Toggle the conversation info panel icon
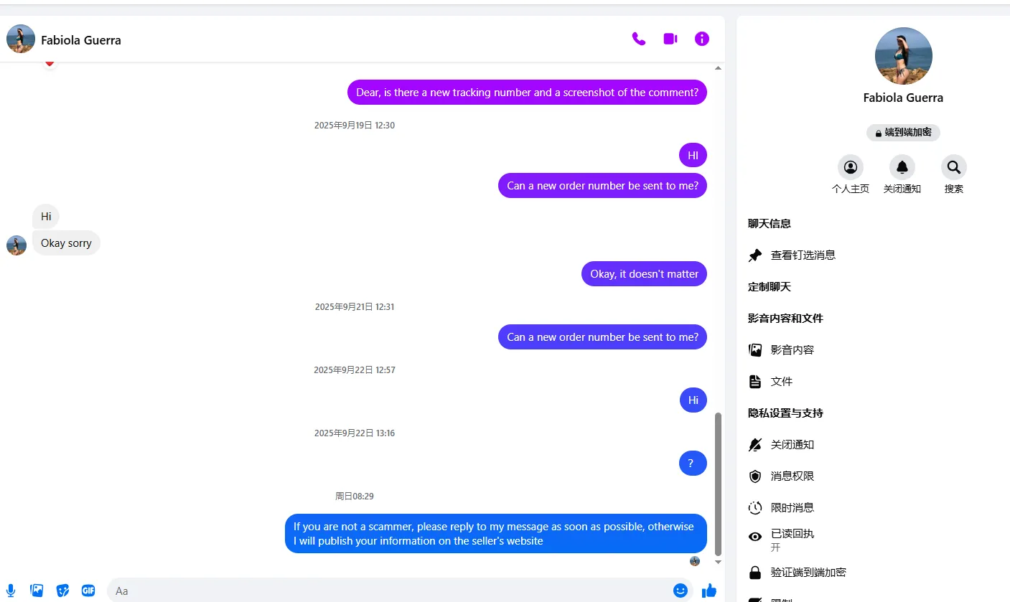 click(702, 39)
